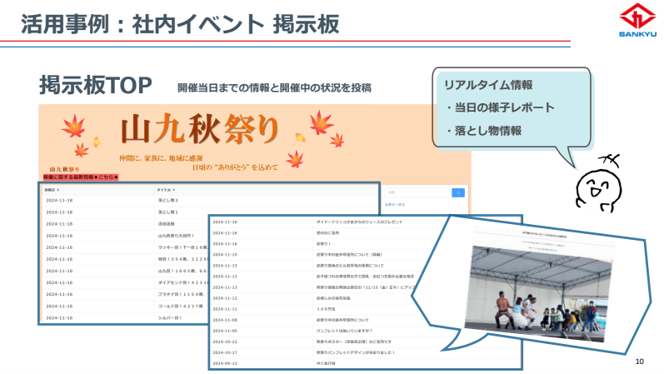This screenshot has width=664, height=374.
Task: Open the プラチナ賞 post
Action: click(182, 294)
